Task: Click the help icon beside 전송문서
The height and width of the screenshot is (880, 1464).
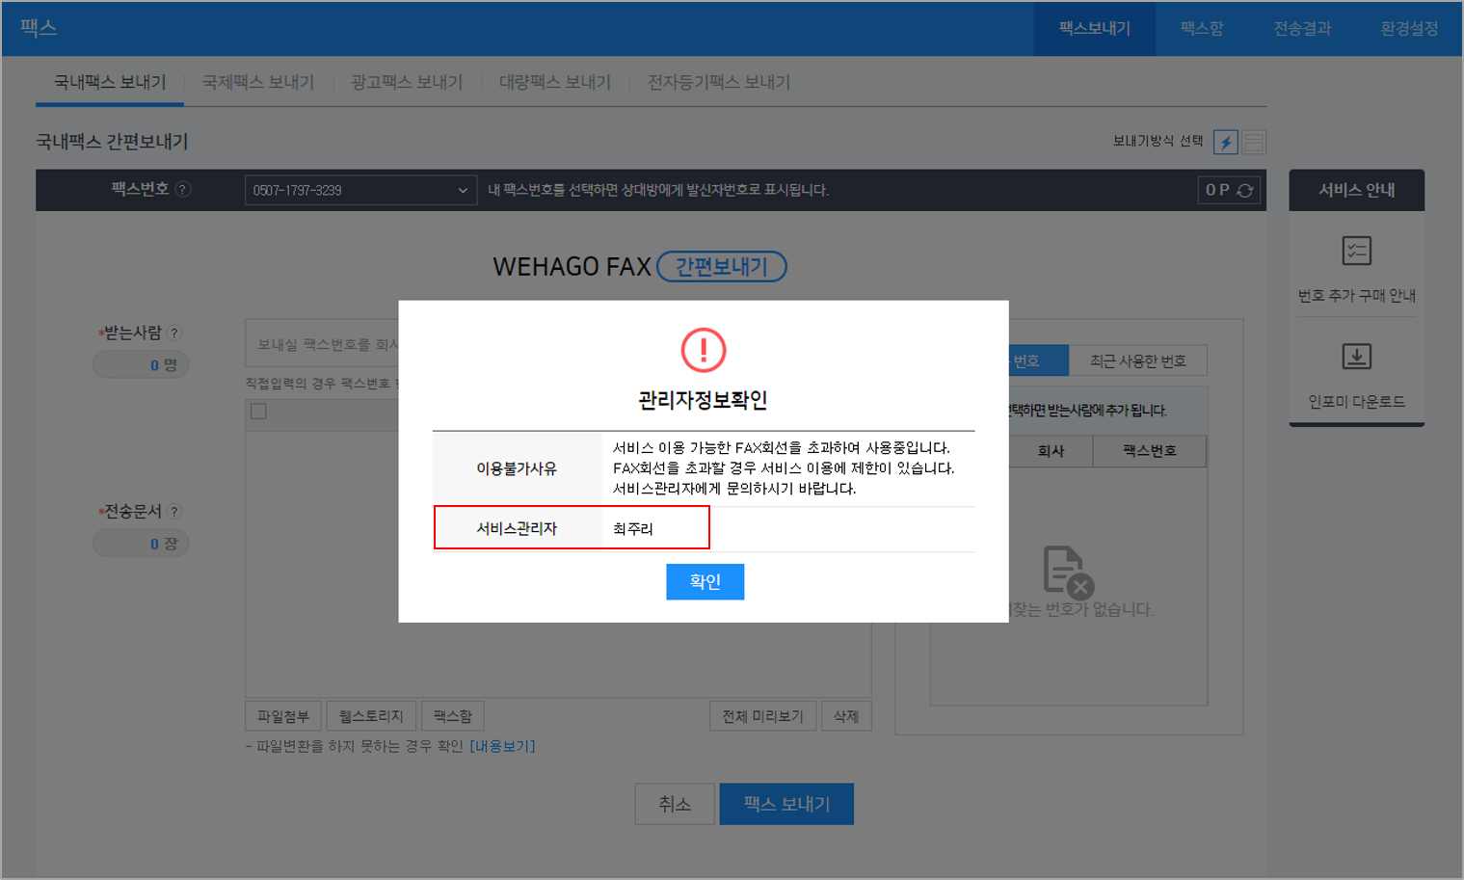Action: (174, 512)
